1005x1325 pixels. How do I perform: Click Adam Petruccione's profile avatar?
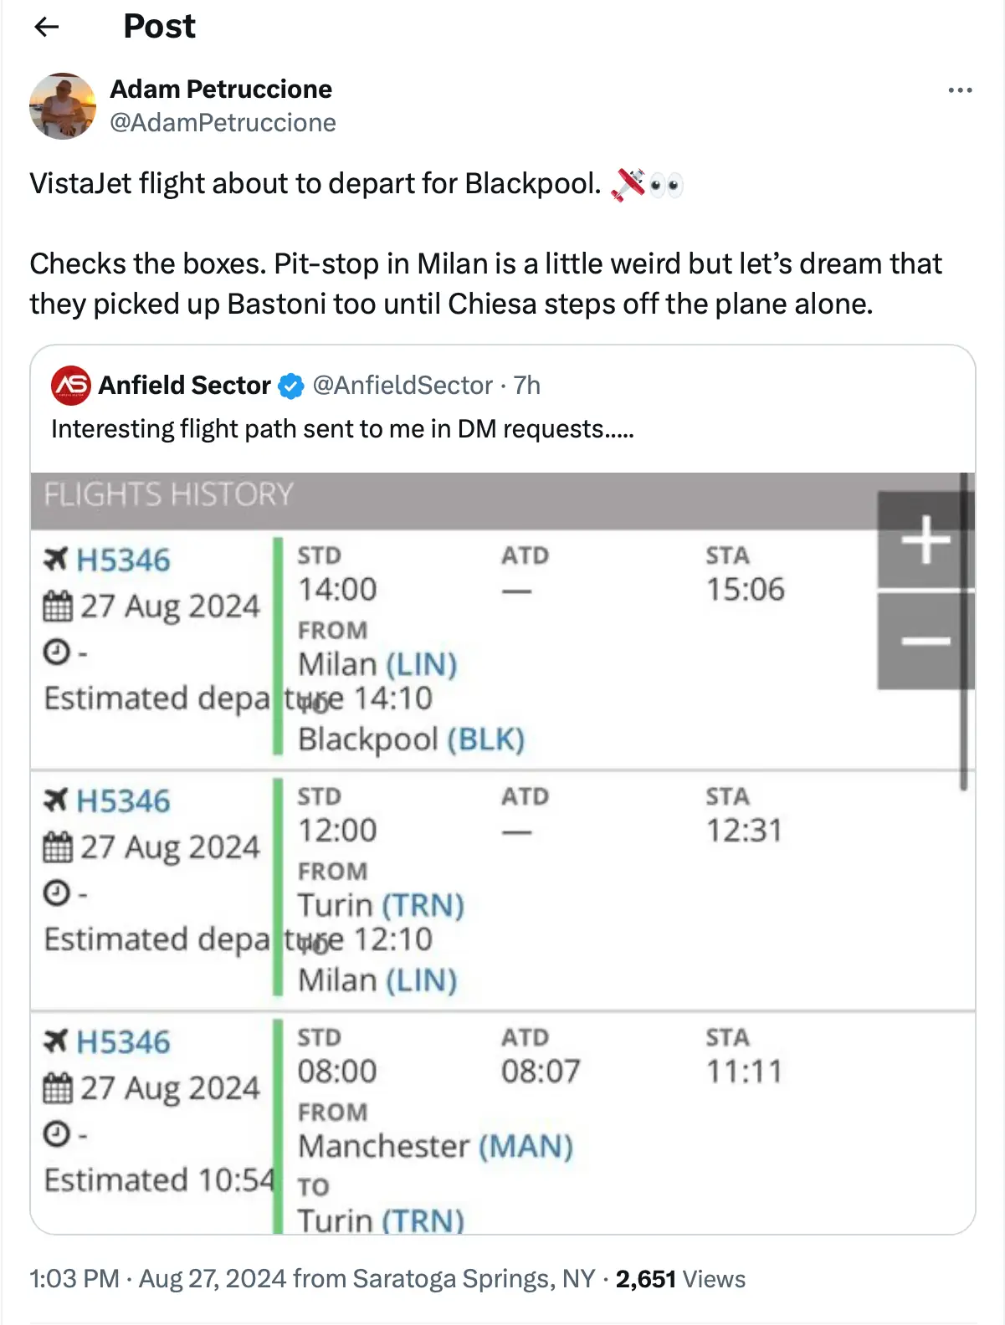(62, 106)
